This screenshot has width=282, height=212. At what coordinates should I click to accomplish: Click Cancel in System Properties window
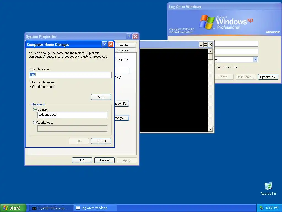[x=104, y=160]
